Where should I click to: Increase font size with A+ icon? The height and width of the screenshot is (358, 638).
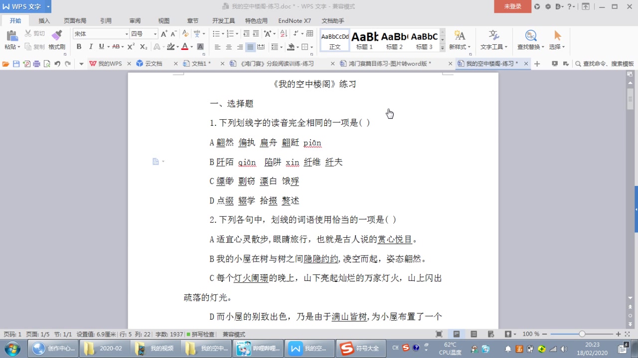coord(164,34)
